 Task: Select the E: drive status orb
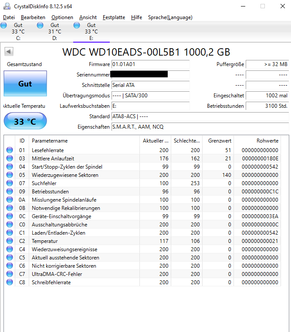pos(77,25)
